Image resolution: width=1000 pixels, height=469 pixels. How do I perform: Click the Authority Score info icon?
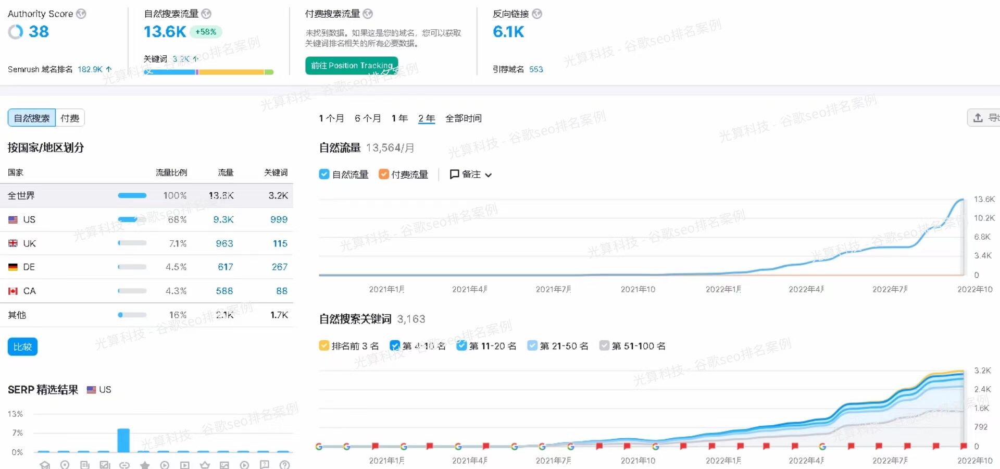click(81, 14)
